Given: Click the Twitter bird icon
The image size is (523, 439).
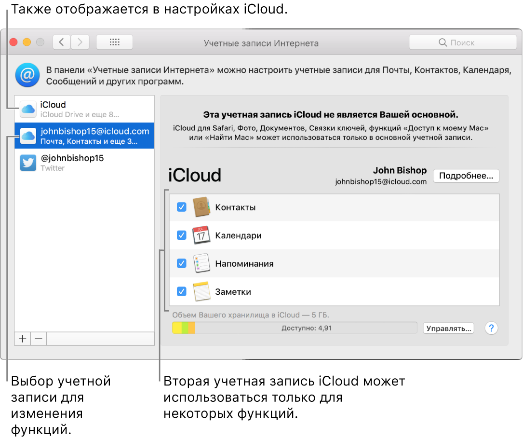Looking at the screenshot, I should coord(28,163).
